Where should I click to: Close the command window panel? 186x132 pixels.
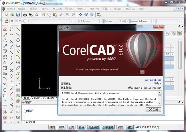point(183,102)
